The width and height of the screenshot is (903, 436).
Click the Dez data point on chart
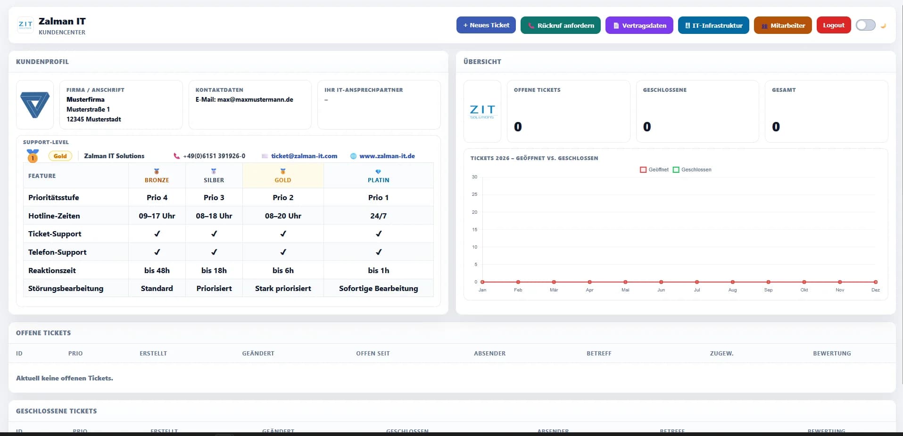[876, 282]
